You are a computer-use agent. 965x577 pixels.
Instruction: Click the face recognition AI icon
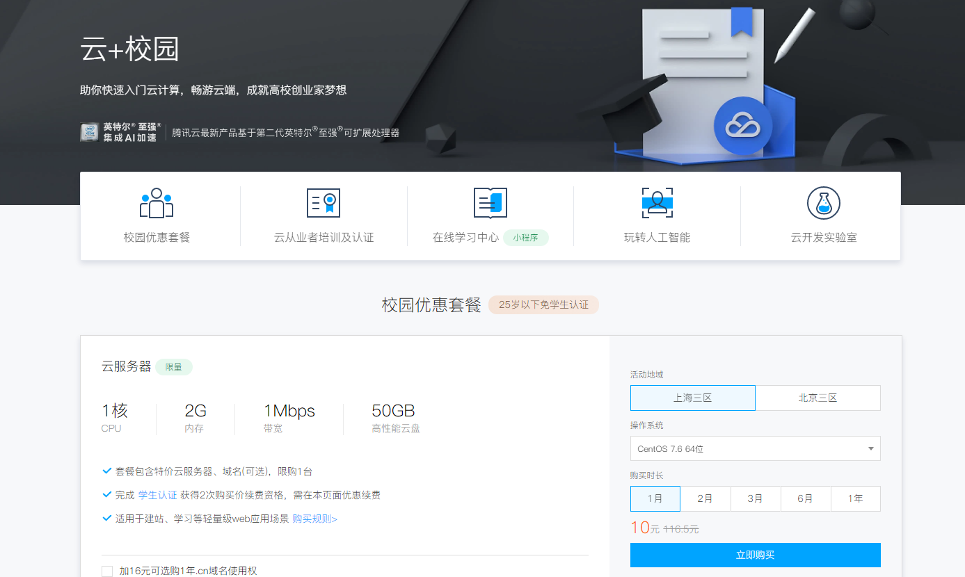pos(657,203)
